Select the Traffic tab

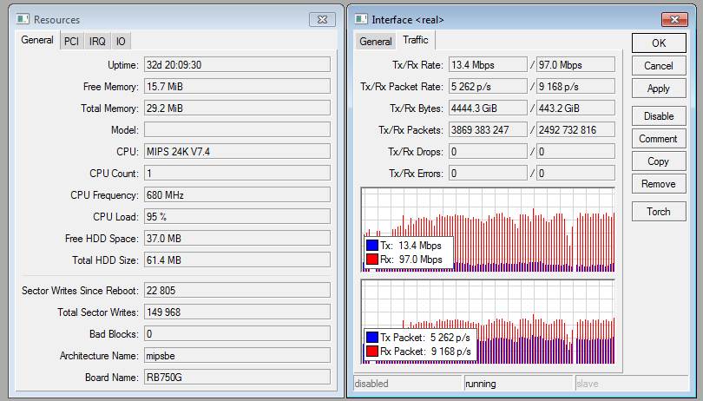point(415,40)
